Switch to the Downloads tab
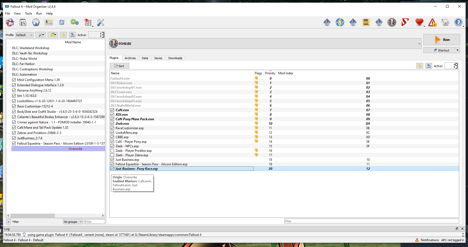The width and height of the screenshot is (468, 247). [175, 58]
